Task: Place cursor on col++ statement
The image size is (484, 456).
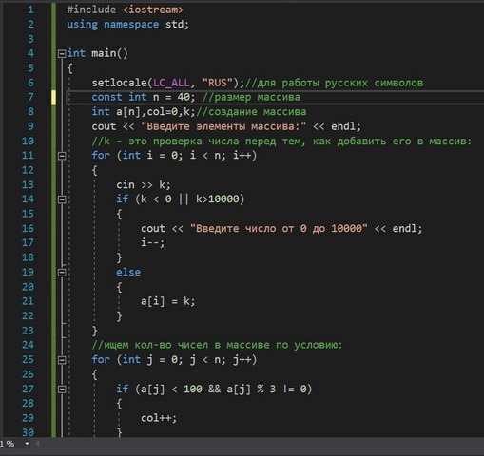Action: [159, 418]
